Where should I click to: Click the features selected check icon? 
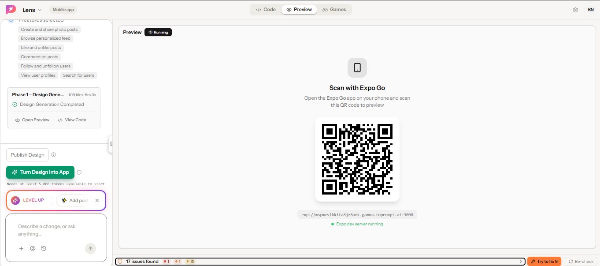coord(11,20)
